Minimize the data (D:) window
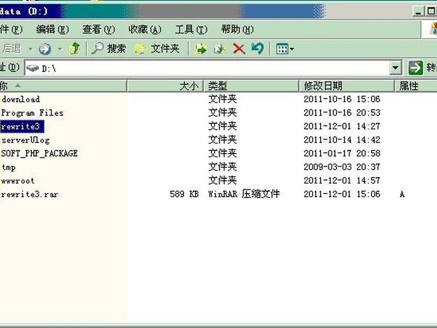Screen dimensions: 437x328 (418, 11)
